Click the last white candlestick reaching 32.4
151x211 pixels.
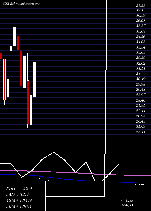pyautogui.click(x=34, y=79)
